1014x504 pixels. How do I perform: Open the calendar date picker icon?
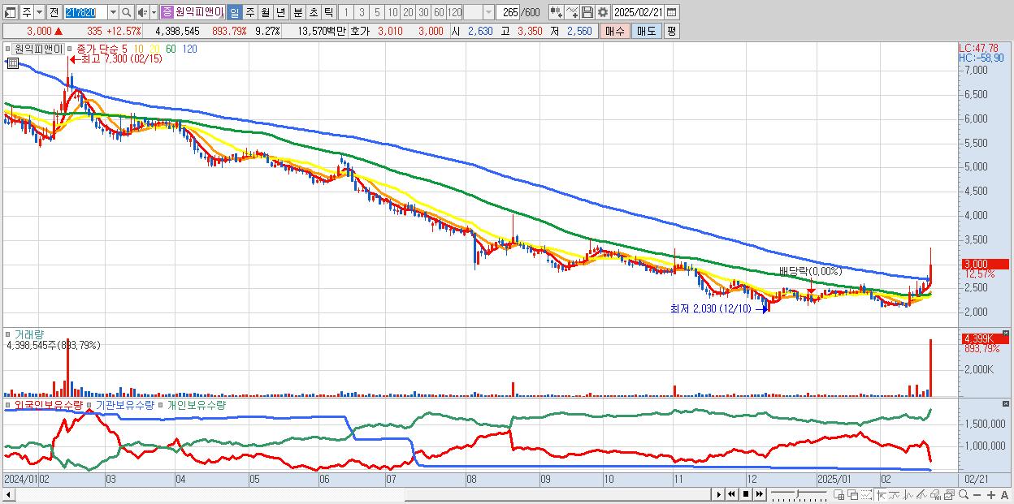[674, 12]
